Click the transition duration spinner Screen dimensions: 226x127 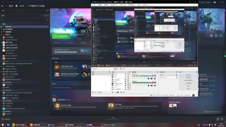(177, 77)
